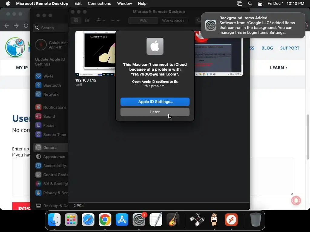The width and height of the screenshot is (310, 232).
Task: Click the browser page scrollbar
Action: pyautogui.click(x=308, y=137)
